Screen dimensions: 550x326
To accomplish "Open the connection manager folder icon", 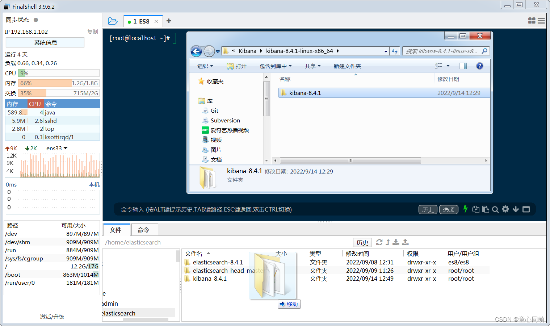I will click(x=113, y=21).
